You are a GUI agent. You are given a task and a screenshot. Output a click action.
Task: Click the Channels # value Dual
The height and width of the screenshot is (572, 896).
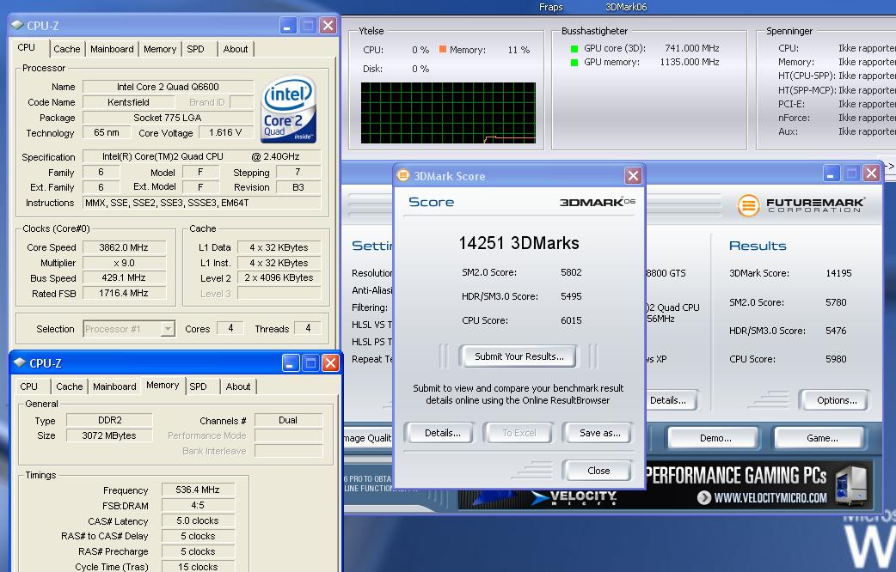click(288, 420)
